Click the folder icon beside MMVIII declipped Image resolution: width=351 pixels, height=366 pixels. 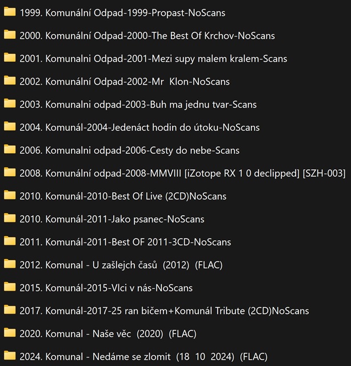[10, 172]
